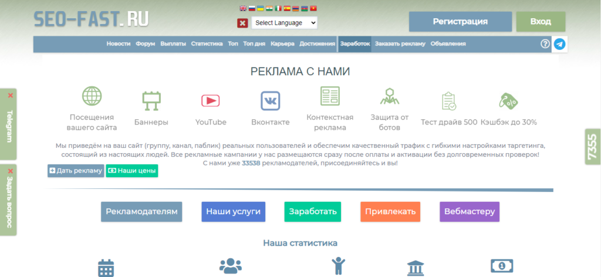Open Достижения in the menu

coord(318,43)
